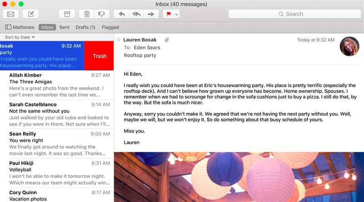364x202 pixels.
Task: Open the flag color dropdown arrow
Action: 177,15
